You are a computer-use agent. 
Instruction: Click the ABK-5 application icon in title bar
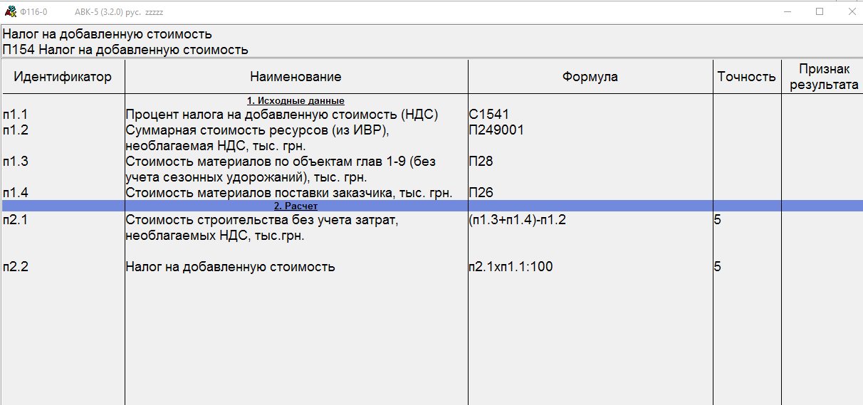click(11, 11)
